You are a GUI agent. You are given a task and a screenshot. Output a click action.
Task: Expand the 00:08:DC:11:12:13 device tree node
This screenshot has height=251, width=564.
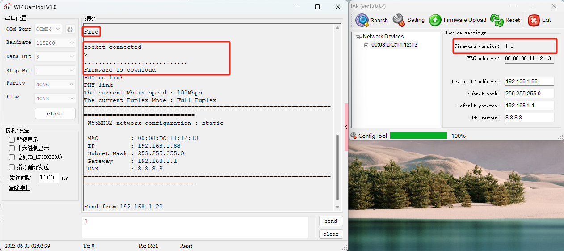point(366,45)
